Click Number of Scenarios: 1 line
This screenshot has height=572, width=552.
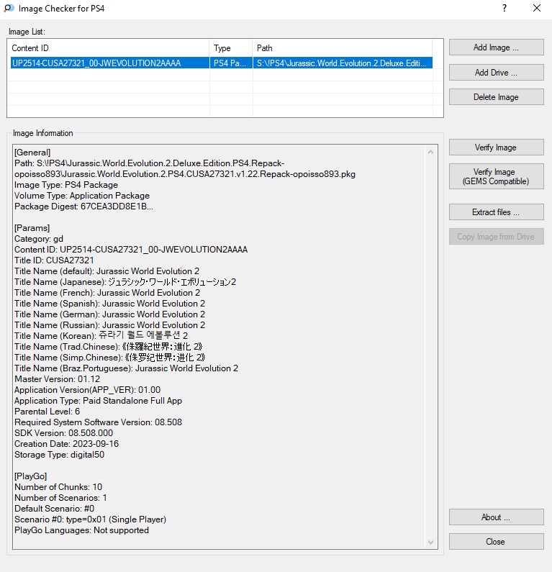click(x=60, y=498)
